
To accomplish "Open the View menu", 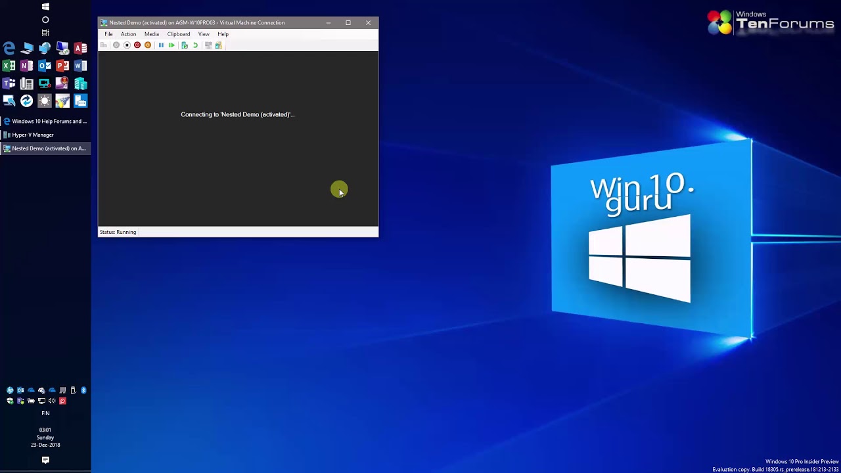I will pos(204,34).
